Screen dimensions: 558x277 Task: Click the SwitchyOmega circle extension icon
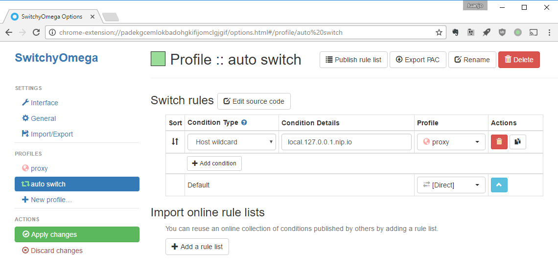pyautogui.click(x=518, y=32)
